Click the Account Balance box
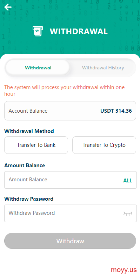The image size is (140, 275). [x=70, y=111]
